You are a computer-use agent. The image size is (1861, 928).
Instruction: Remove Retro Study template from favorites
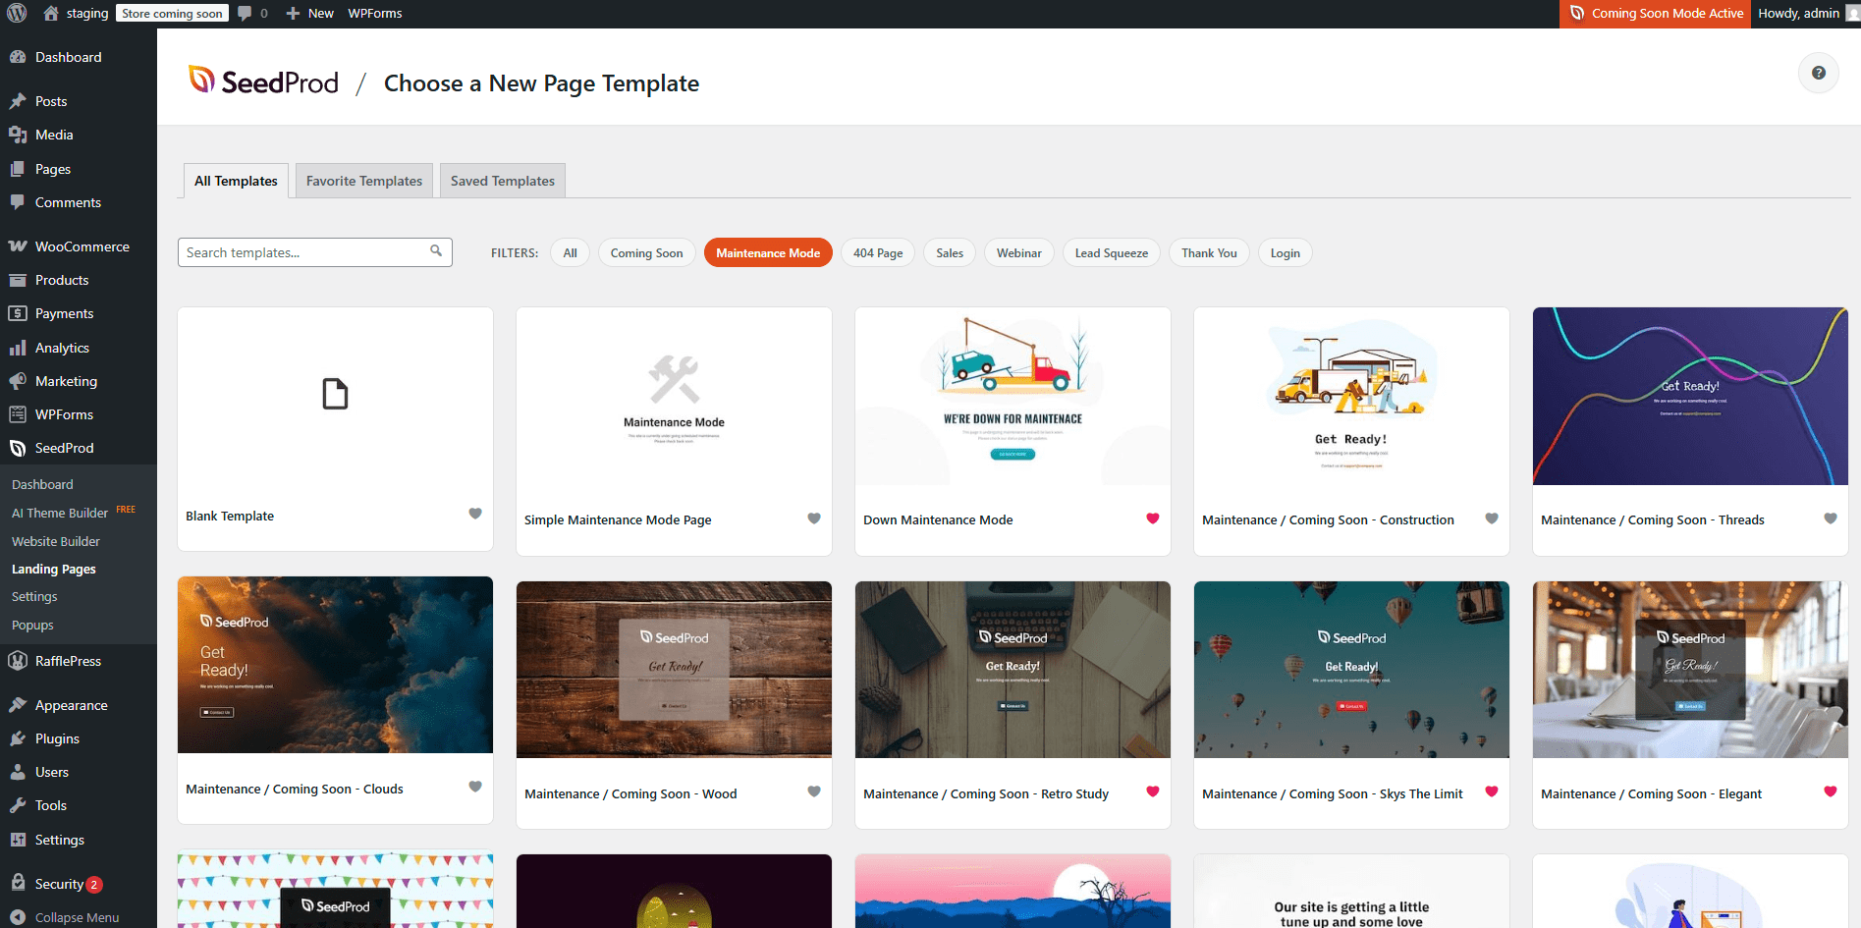point(1153,792)
